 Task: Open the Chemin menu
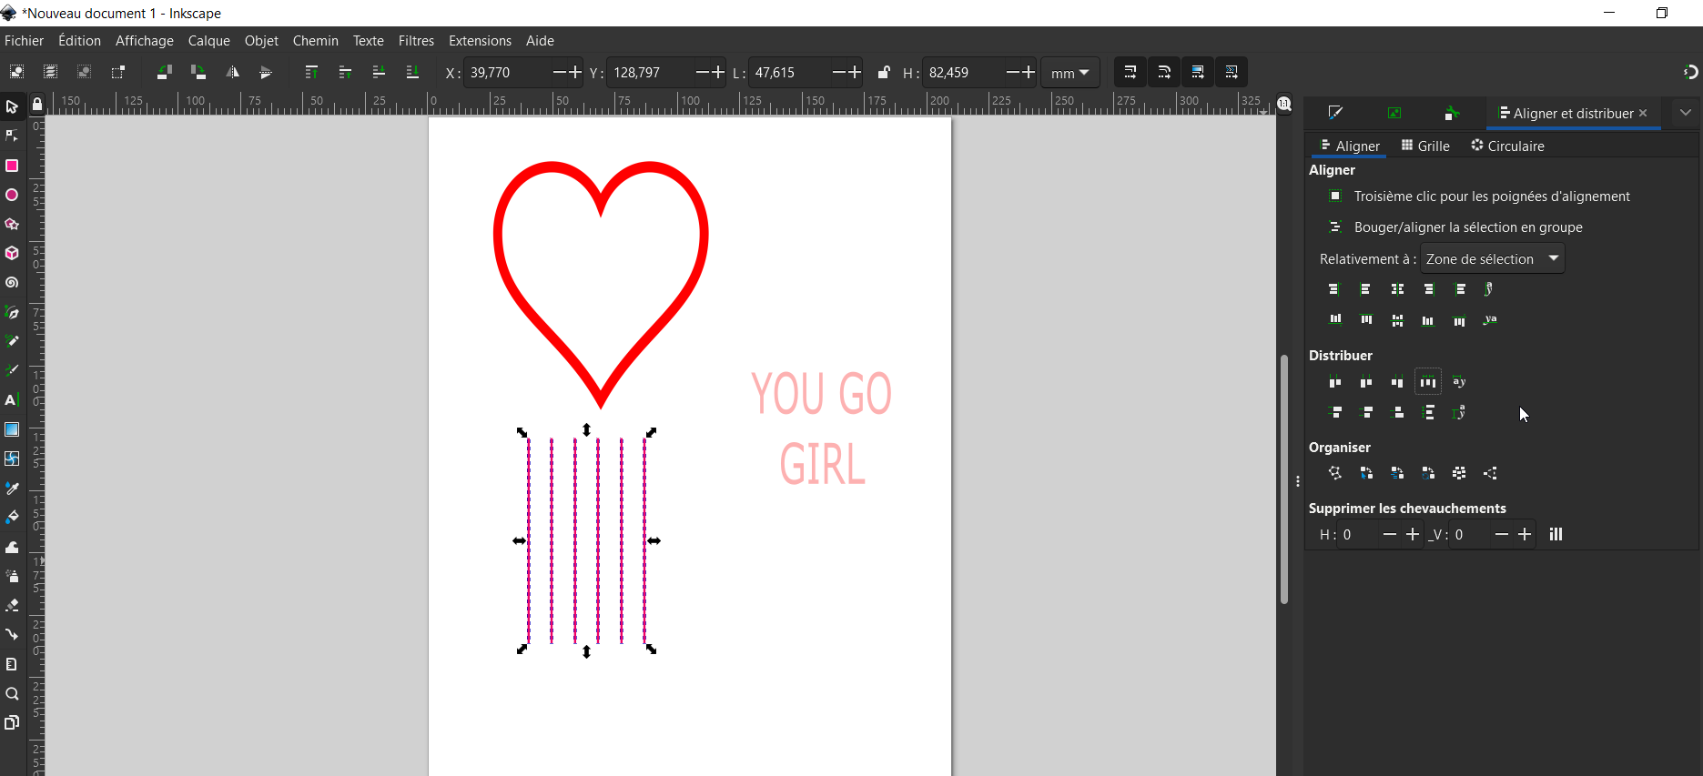(x=315, y=41)
